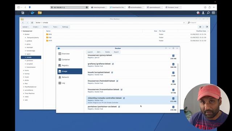This screenshot has height=131, width=232.
Task: Open external link for portainer/portainer-ce:latest
Action: pos(119,107)
